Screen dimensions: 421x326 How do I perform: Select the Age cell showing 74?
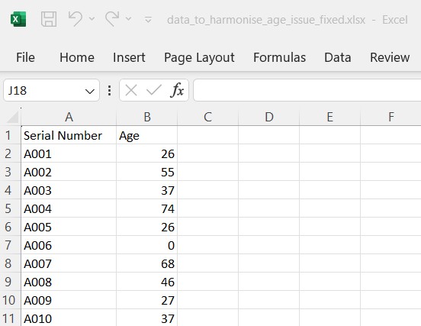147,208
